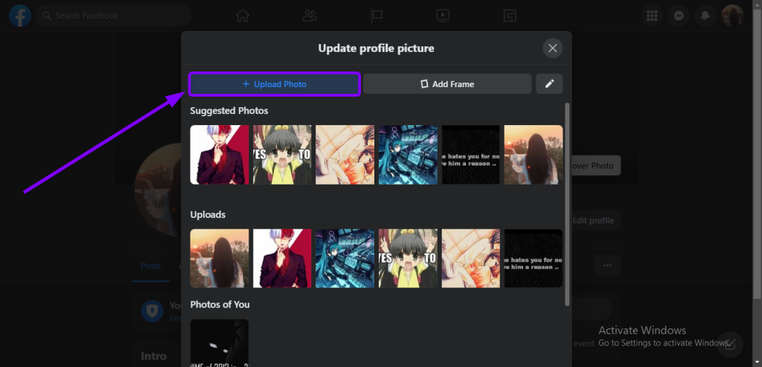The height and width of the screenshot is (367, 762).
Task: Click the pencil edit icon button
Action: point(549,84)
